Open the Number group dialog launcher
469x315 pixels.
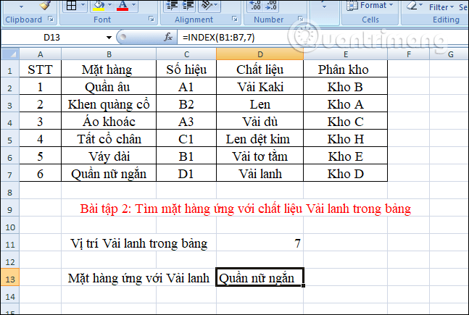300,20
